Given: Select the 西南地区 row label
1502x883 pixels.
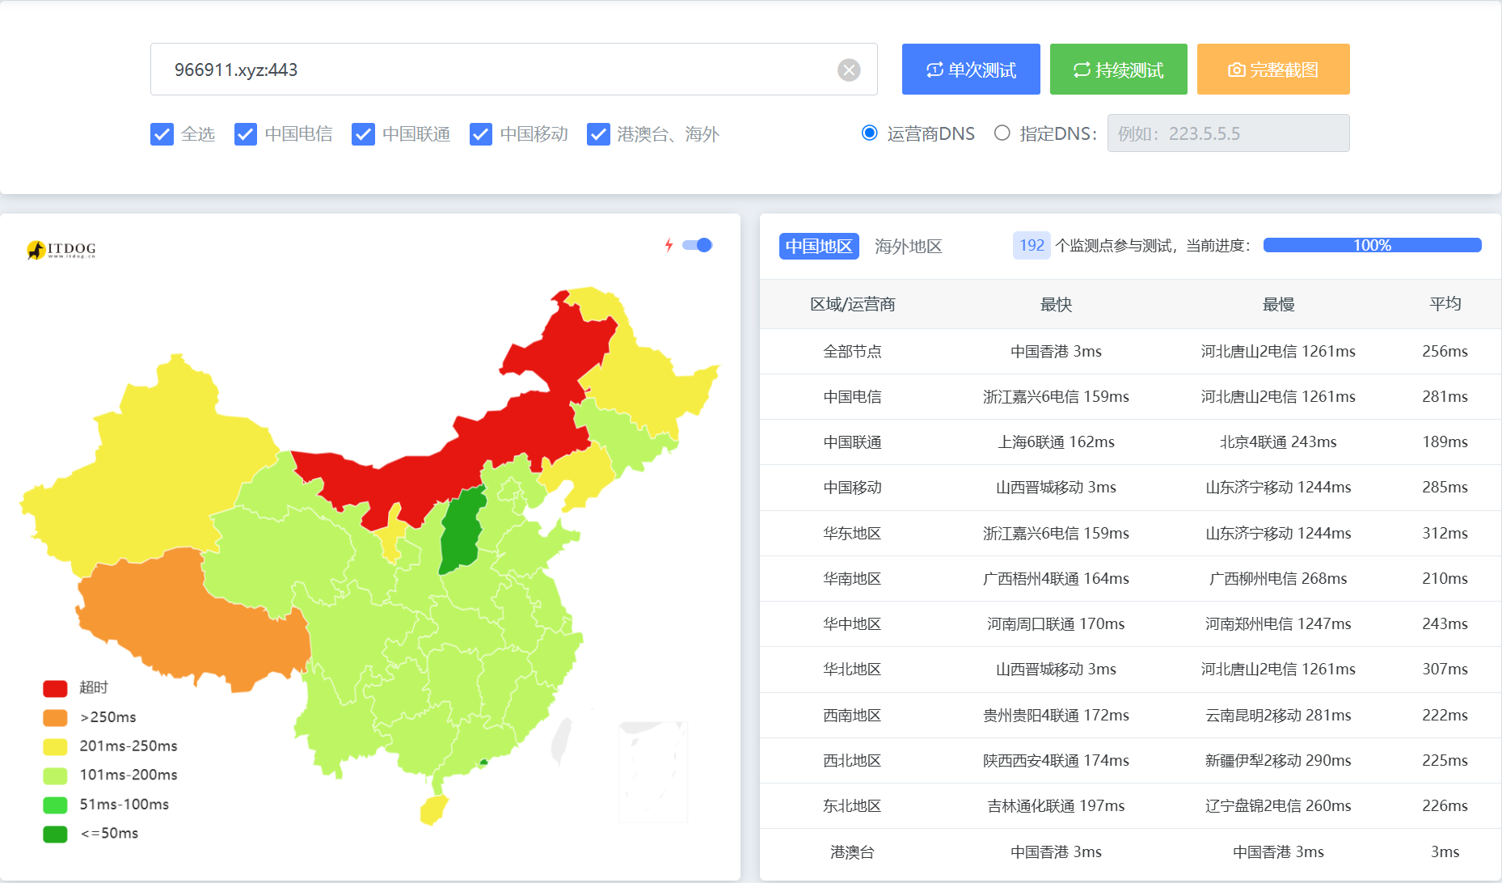Looking at the screenshot, I should (x=852, y=715).
